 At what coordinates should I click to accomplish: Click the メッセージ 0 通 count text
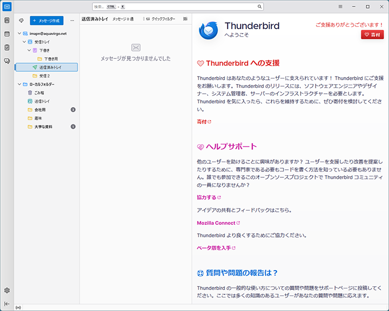pyautogui.click(x=123, y=19)
